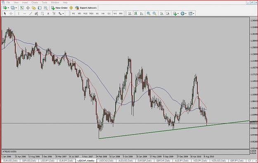Screen dimensions: 258x163
Task: Open the Navigator folder-star icon
Action: 34,8
